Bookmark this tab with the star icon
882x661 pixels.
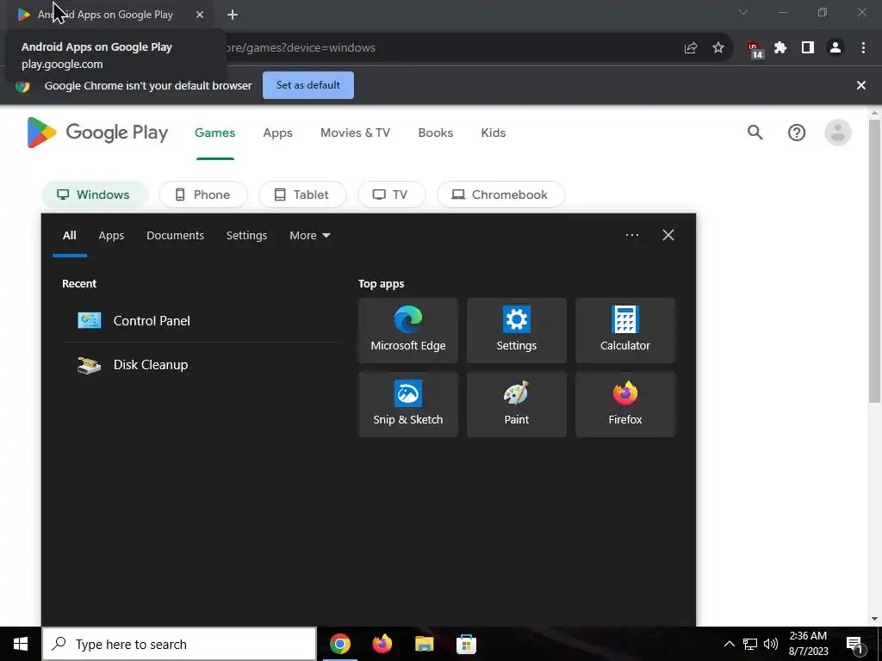[x=718, y=48]
